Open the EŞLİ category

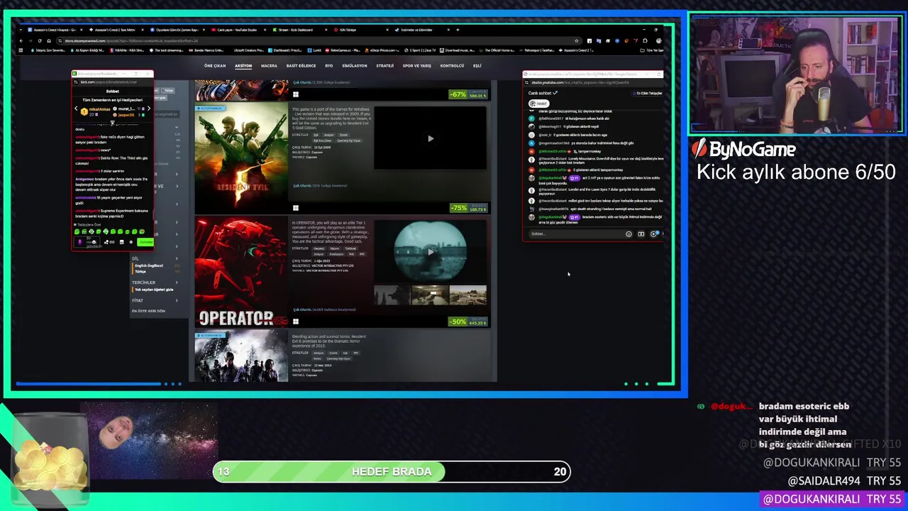click(x=477, y=65)
